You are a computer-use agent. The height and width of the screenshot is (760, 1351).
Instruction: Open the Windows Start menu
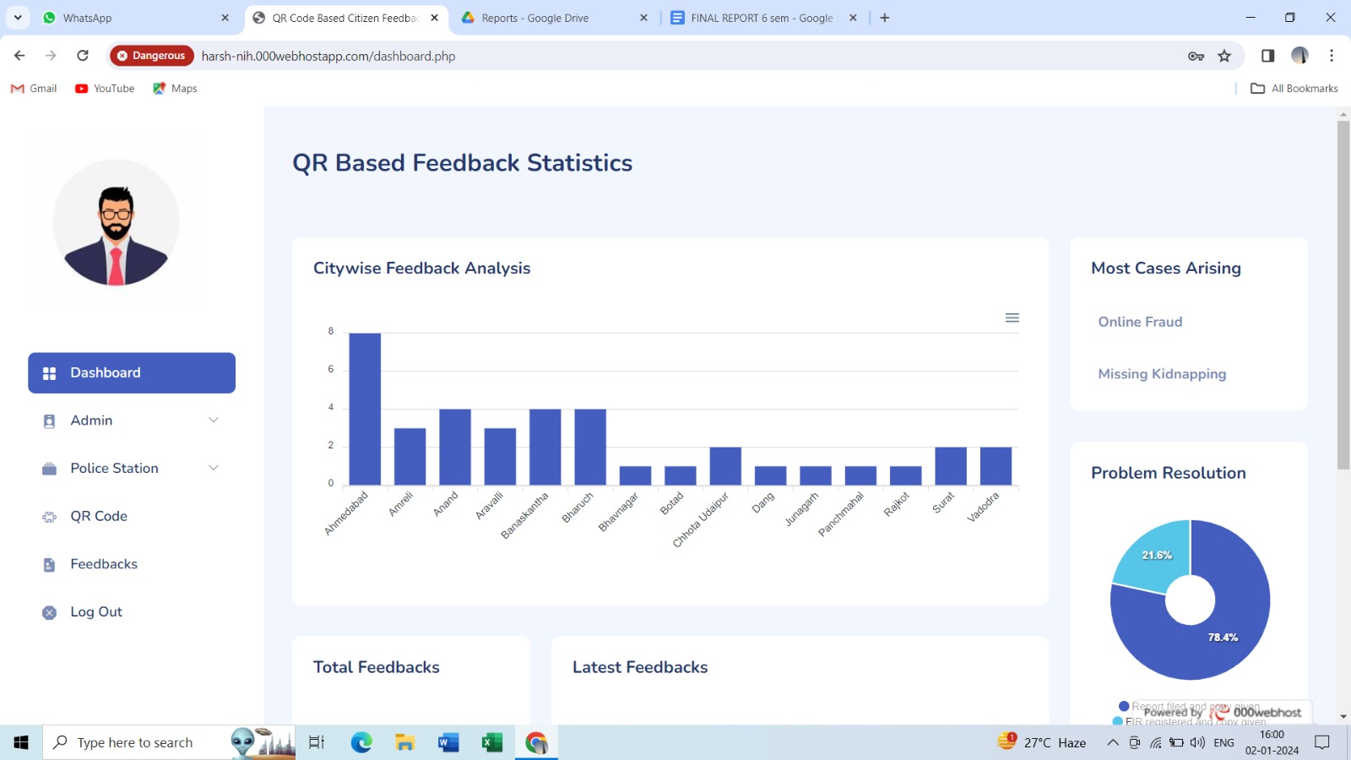[x=21, y=742]
